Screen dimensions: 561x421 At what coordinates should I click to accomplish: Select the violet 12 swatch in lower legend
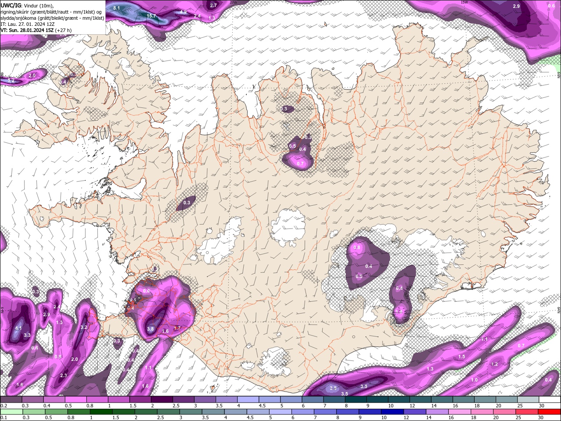[x=415, y=412]
